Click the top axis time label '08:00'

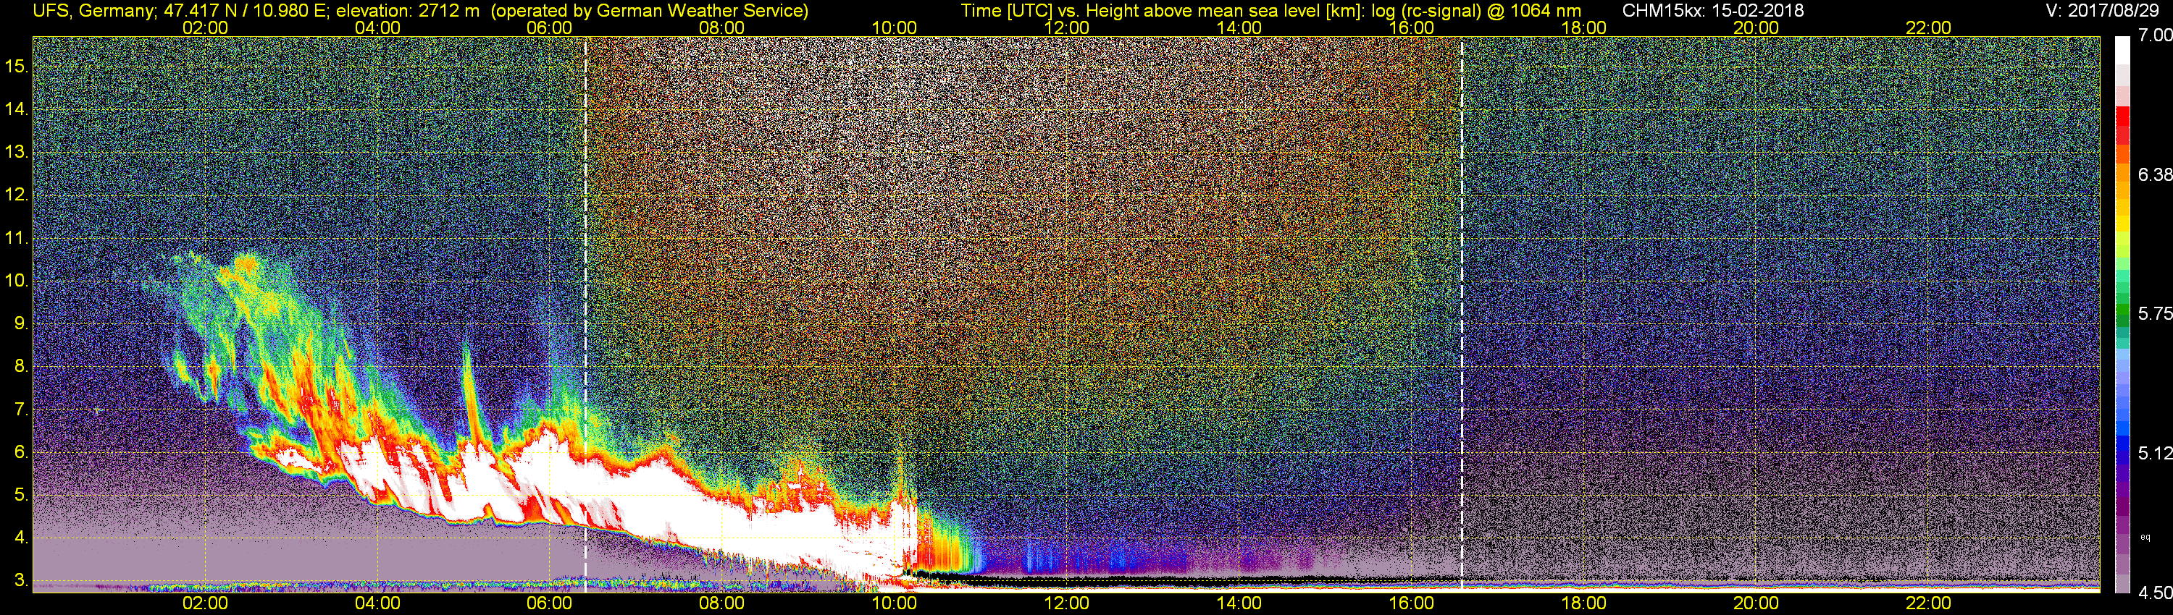click(722, 27)
